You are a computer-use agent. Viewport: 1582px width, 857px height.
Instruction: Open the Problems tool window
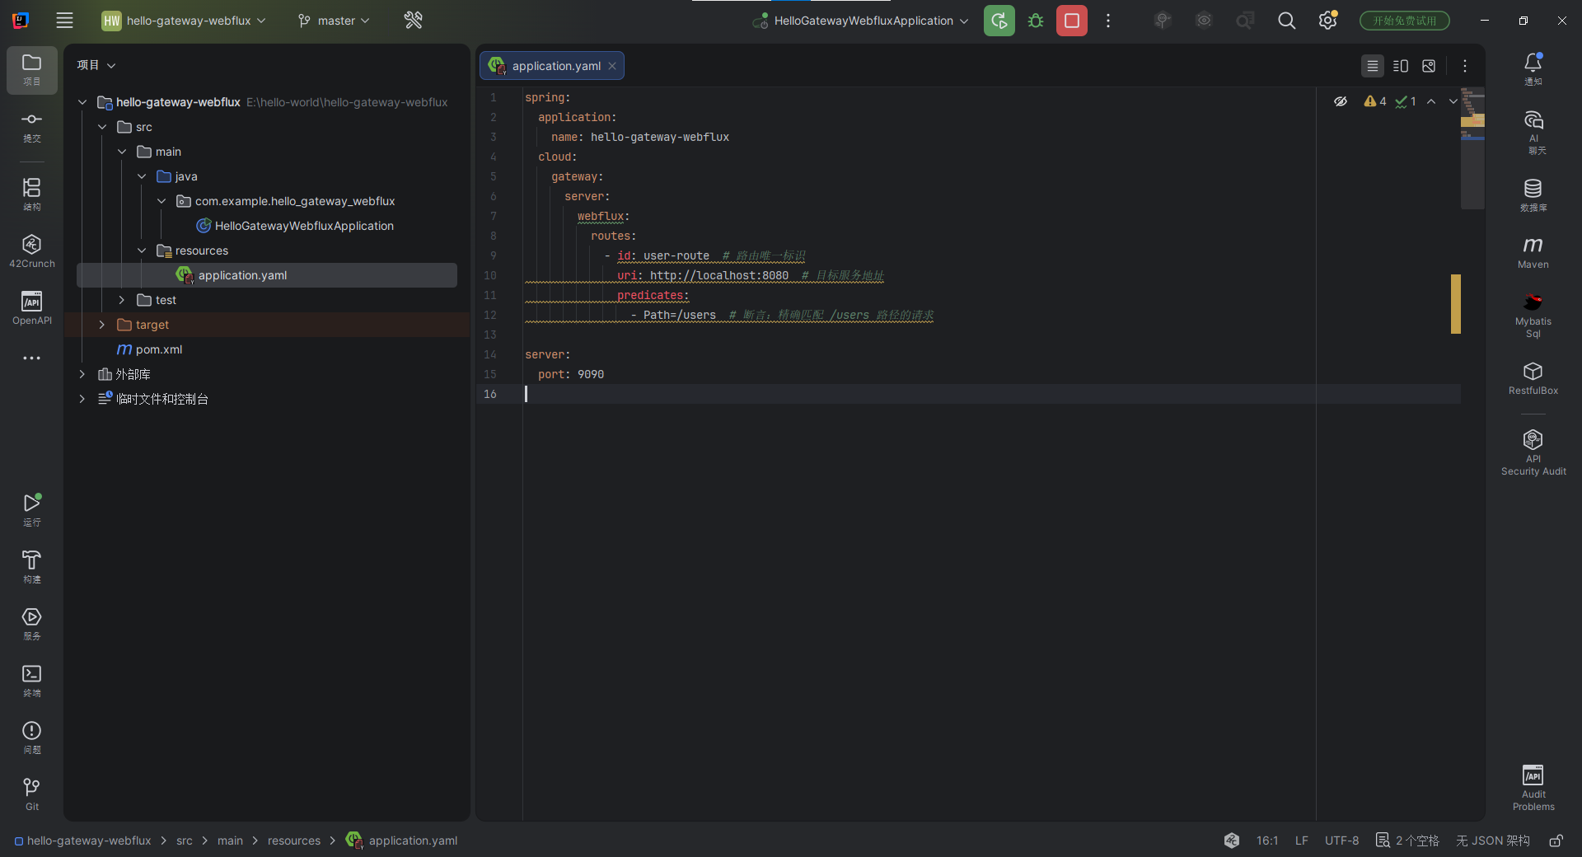tap(32, 738)
